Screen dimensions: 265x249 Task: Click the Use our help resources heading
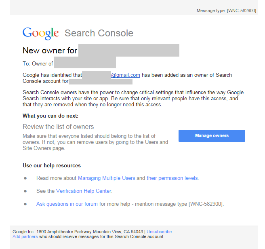52,165
